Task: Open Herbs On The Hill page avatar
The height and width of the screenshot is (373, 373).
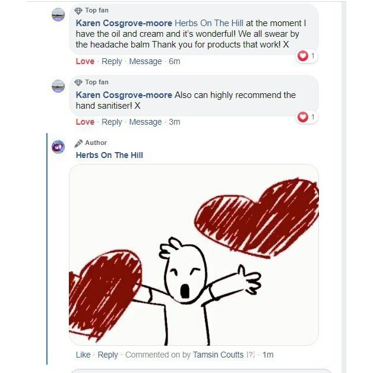Action: pyautogui.click(x=58, y=147)
